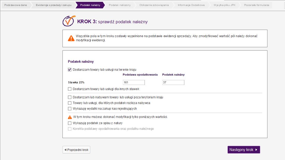The image size is (285, 160).
Task: Click the orange warning icon in the info box
Action: (x=71, y=38)
